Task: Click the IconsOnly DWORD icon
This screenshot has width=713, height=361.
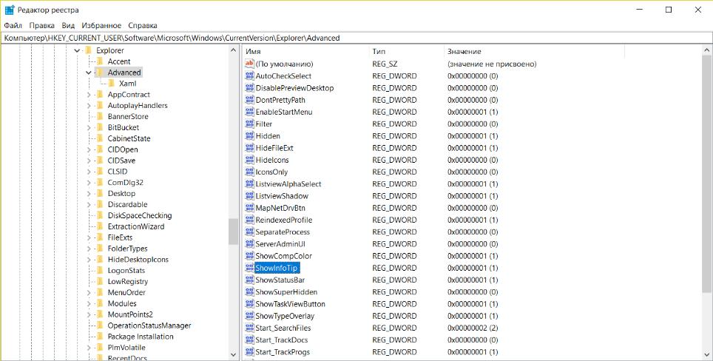Action: [249, 172]
